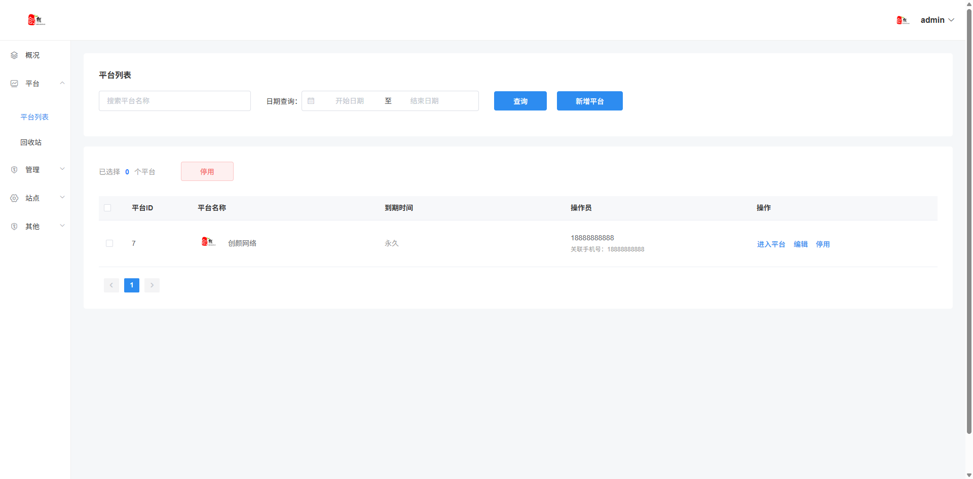This screenshot has width=973, height=479.
Task: Click 进入平台 link for 创颜网络
Action: point(771,244)
